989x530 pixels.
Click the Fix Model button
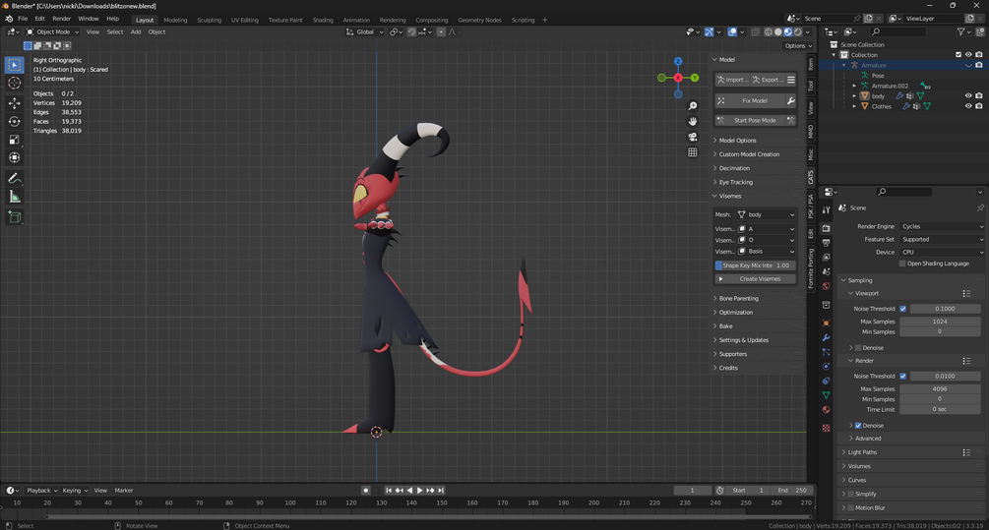(x=750, y=101)
